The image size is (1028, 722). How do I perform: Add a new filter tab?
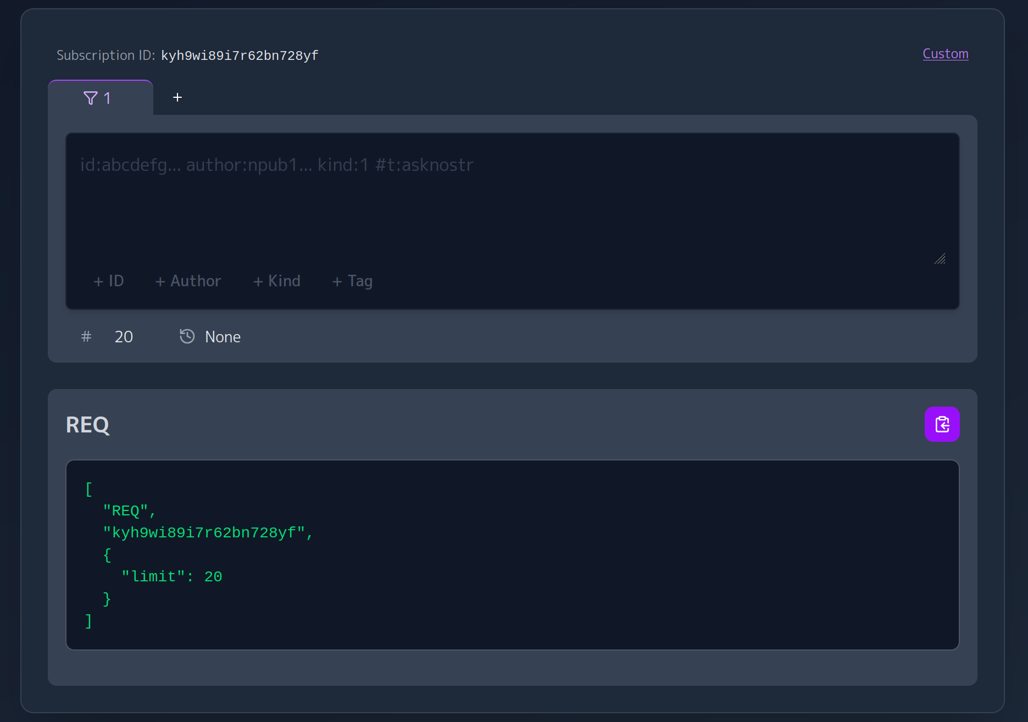tap(177, 97)
